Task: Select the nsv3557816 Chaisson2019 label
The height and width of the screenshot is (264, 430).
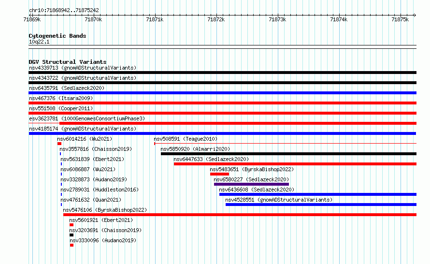Action: [96, 149]
